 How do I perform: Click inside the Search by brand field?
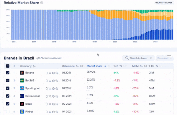click(x=139, y=58)
